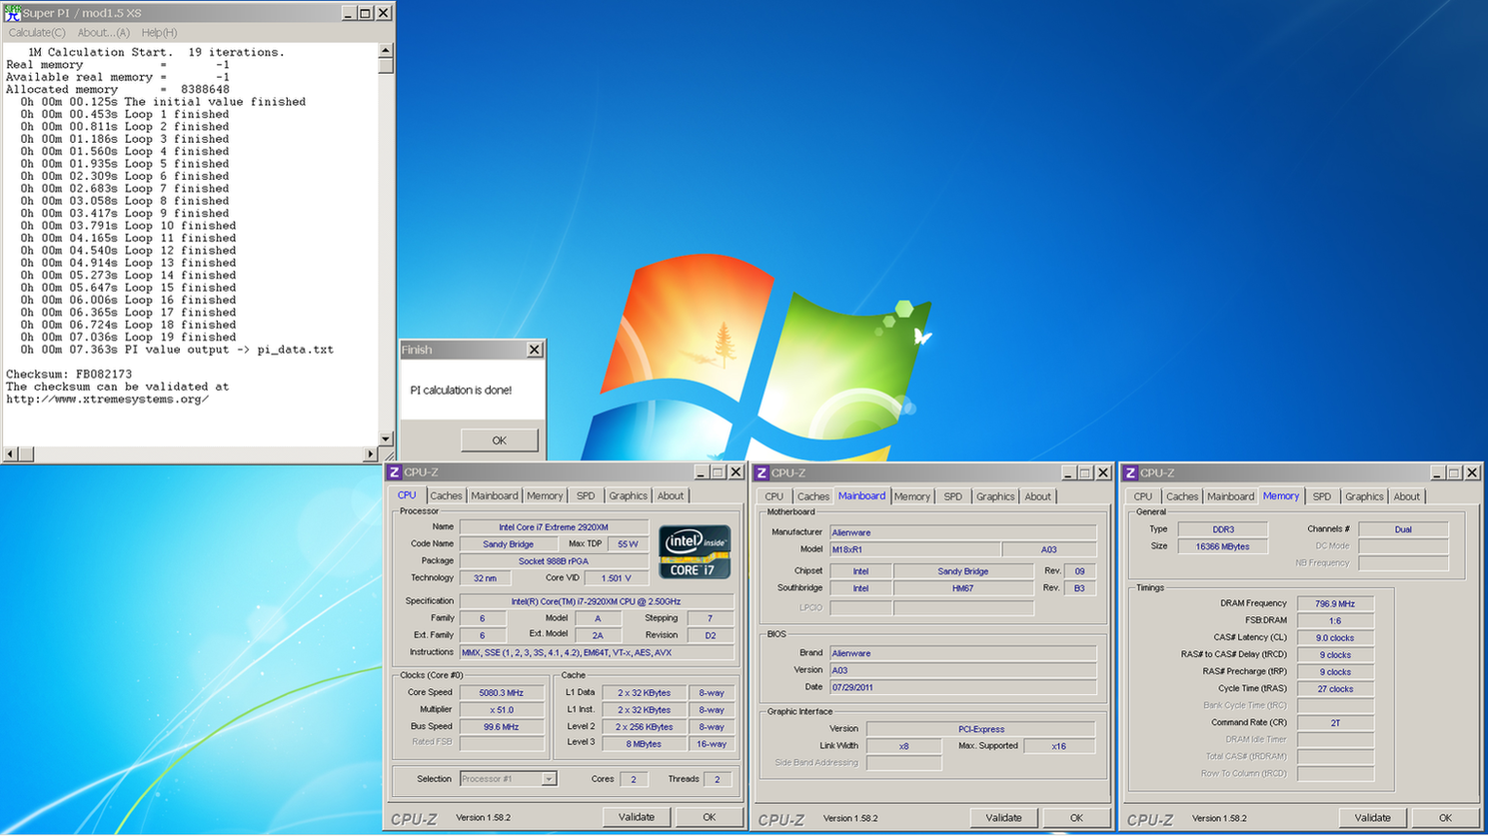The image size is (1488, 836).
Task: Click Super PI vertical scrollbar up arrow
Action: click(386, 50)
